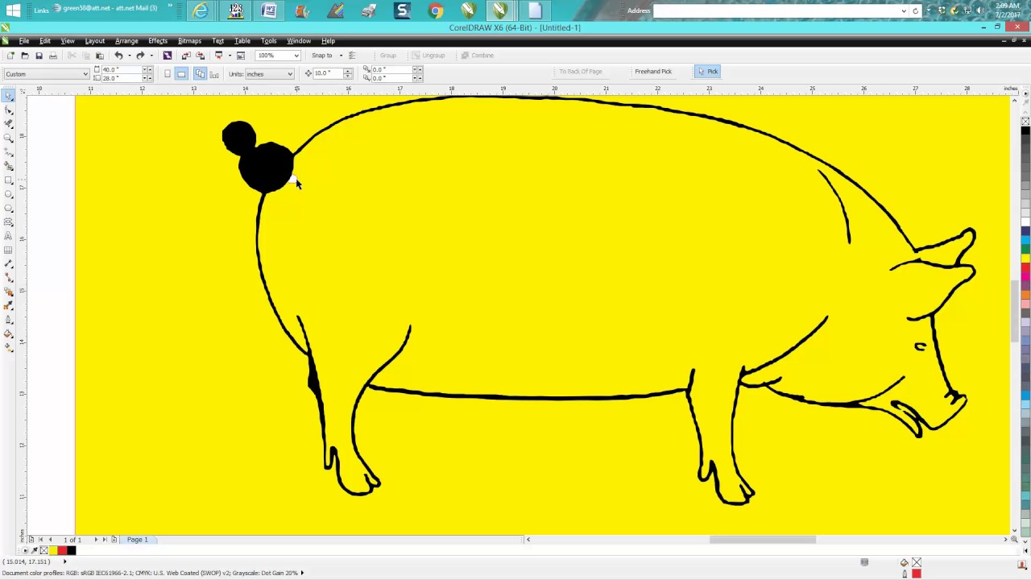Open Internet Explorer from the taskbar
This screenshot has width=1031, height=580.
(201, 10)
